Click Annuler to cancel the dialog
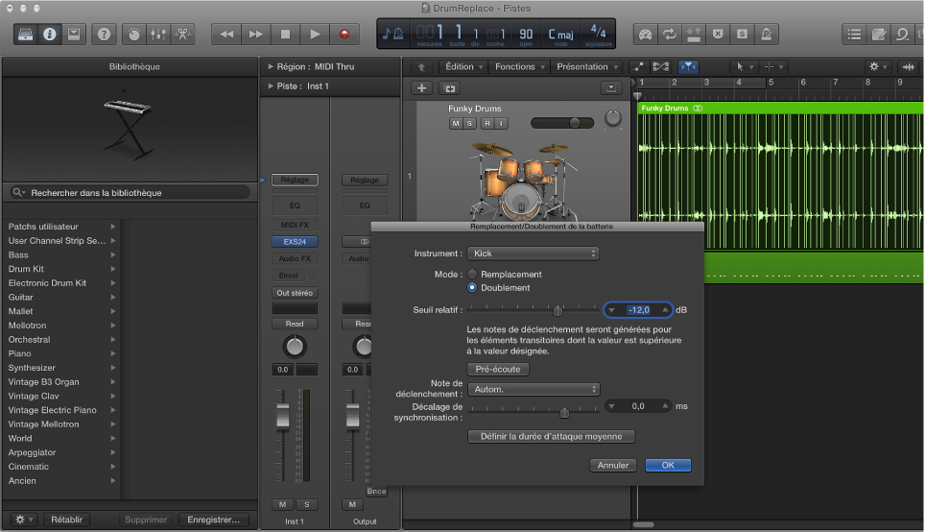The width and height of the screenshot is (925, 532). click(x=612, y=465)
